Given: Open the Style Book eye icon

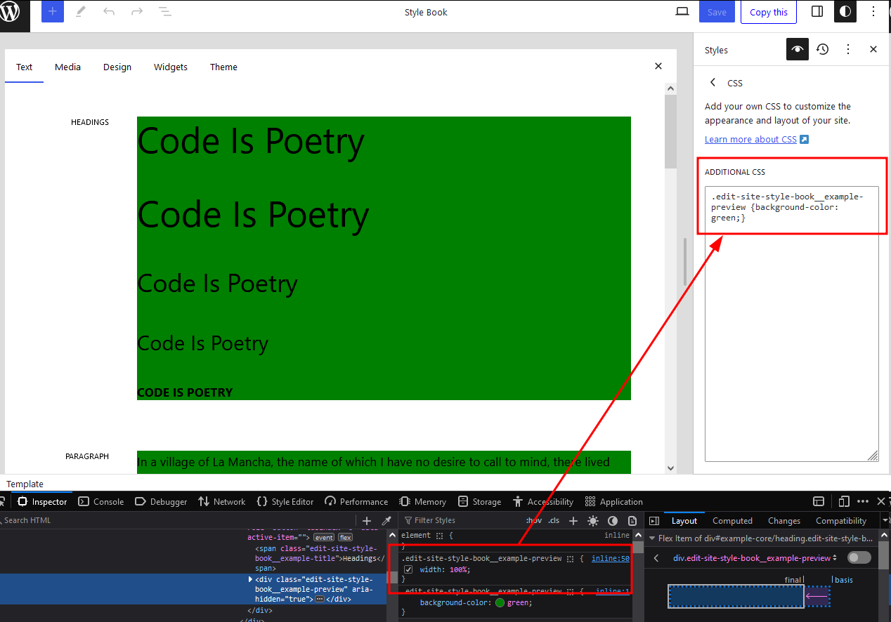Looking at the screenshot, I should [x=797, y=50].
